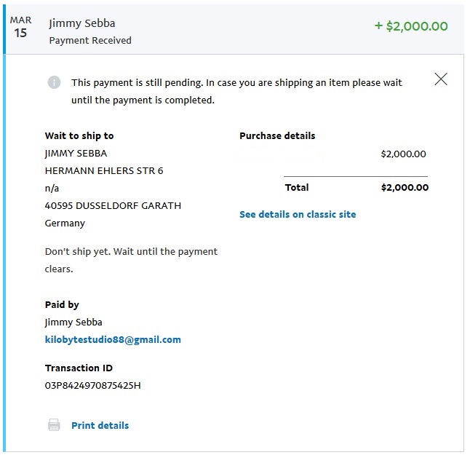The image size is (470, 455).
Task: Close the transaction details panel
Action: (441, 79)
